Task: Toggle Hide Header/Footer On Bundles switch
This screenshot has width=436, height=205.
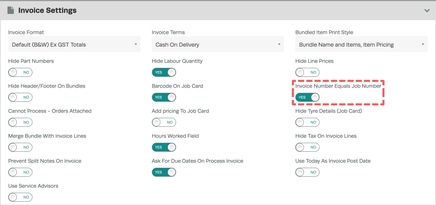Action: (x=20, y=97)
